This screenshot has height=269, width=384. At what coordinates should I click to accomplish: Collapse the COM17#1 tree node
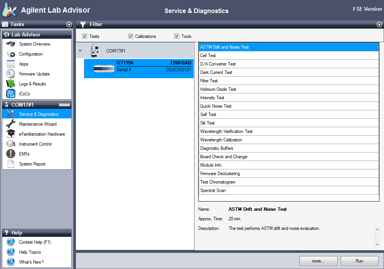tap(80, 50)
